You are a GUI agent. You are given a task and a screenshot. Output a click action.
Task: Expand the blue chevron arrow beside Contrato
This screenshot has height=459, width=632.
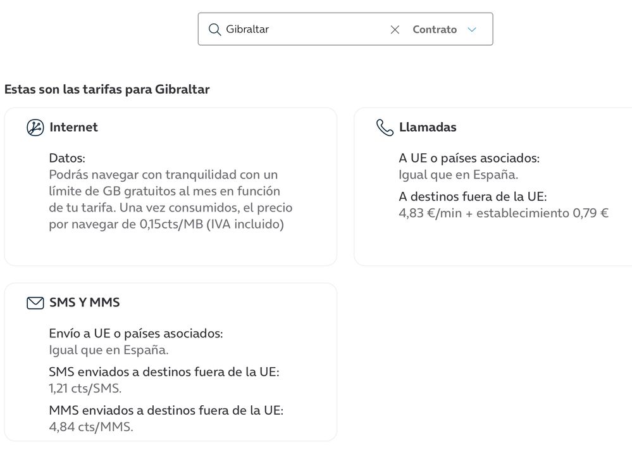coord(471,30)
